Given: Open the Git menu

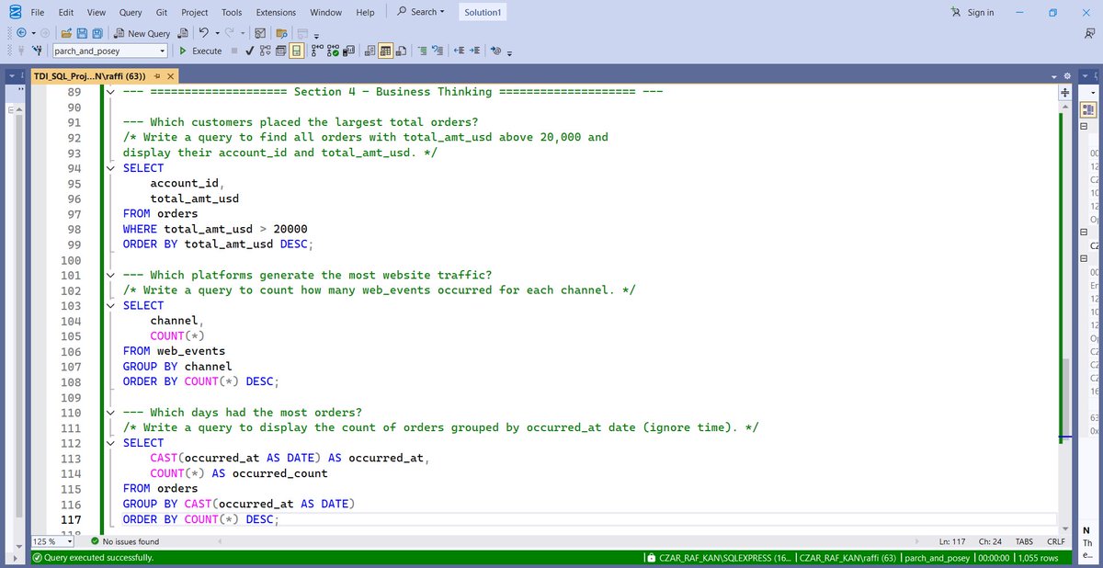Looking at the screenshot, I should [x=162, y=12].
